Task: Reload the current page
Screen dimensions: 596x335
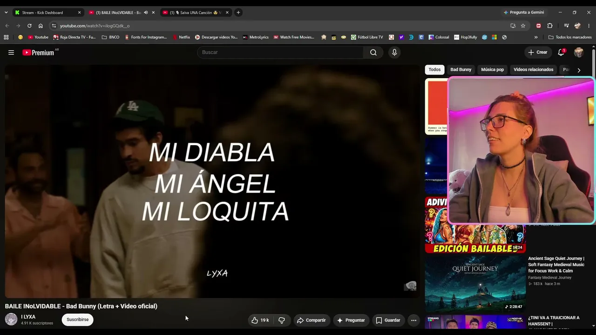Action: click(29, 26)
